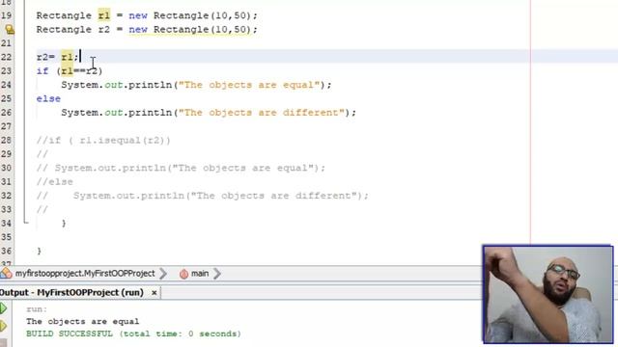Click the closing brace on line 36

(39, 251)
